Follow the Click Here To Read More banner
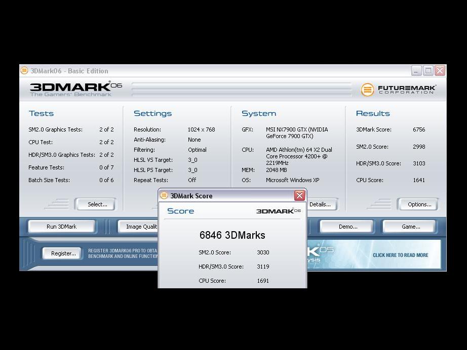The height and width of the screenshot is (350, 467). (x=400, y=255)
